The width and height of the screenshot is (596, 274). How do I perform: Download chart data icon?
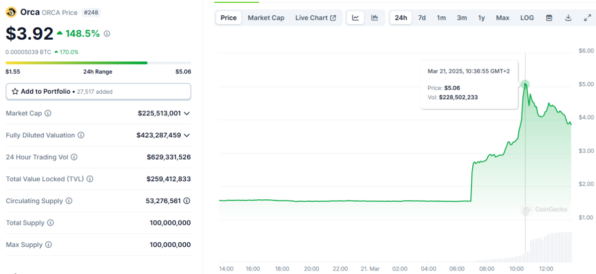coord(568,18)
